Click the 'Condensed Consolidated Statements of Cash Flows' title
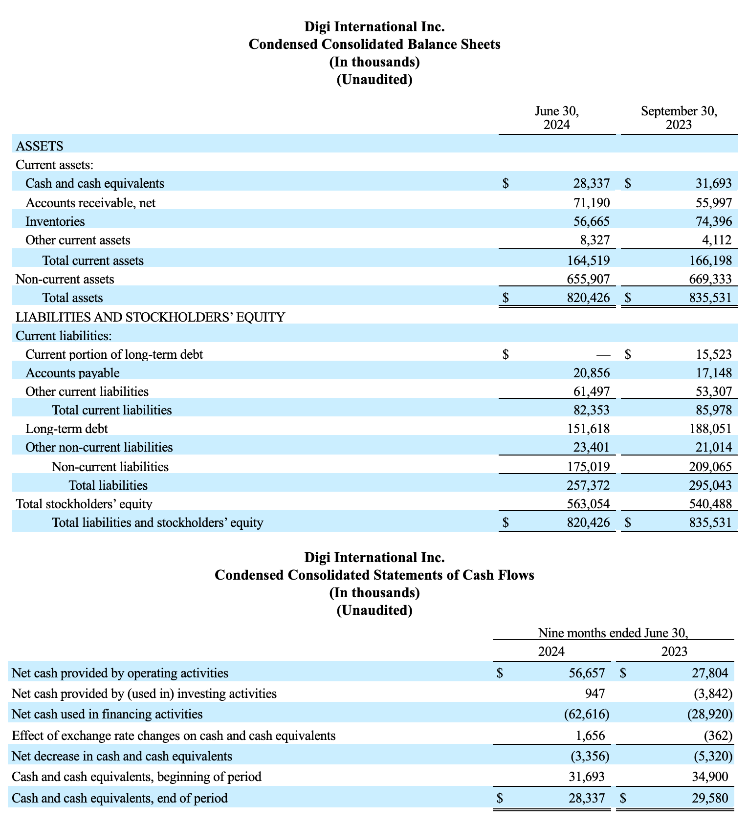Viewport: 748px width, 825px height. [x=374, y=575]
